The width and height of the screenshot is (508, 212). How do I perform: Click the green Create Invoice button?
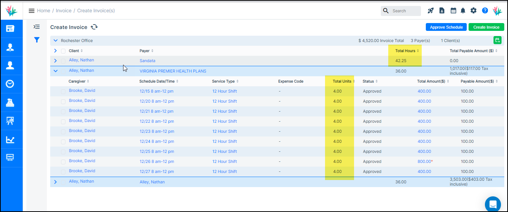(x=486, y=27)
